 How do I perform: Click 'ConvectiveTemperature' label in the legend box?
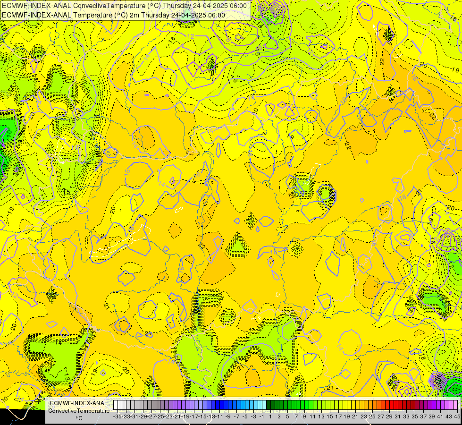[x=79, y=410]
